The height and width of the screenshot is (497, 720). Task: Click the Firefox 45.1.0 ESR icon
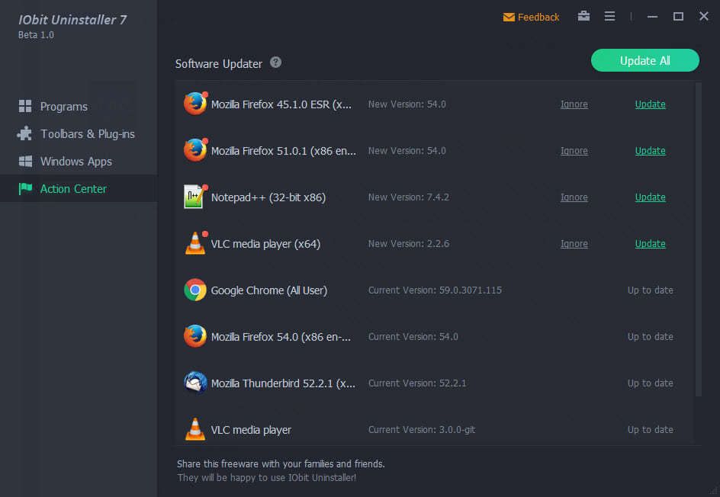tap(195, 104)
